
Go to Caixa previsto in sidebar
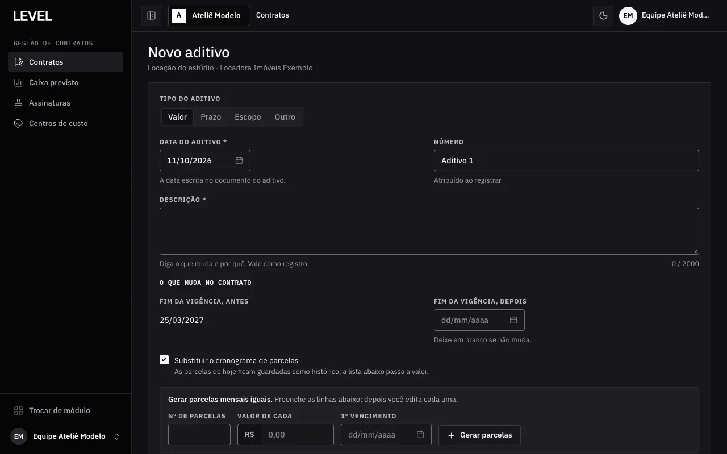(65, 83)
